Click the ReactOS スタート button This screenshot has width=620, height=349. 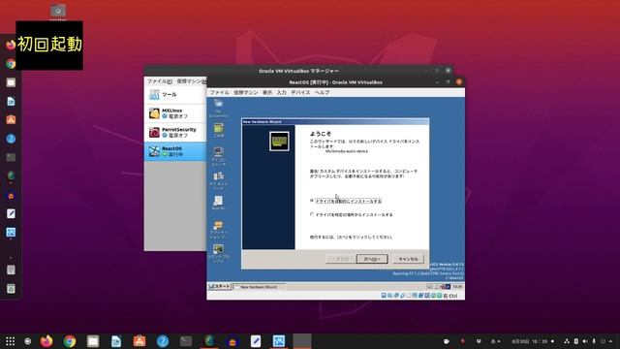click(220, 286)
